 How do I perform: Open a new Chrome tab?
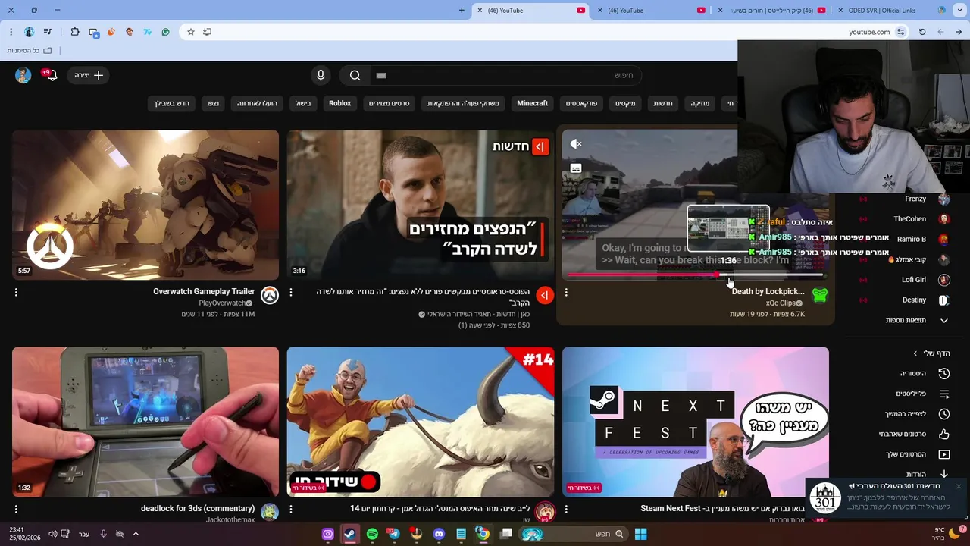tap(462, 11)
